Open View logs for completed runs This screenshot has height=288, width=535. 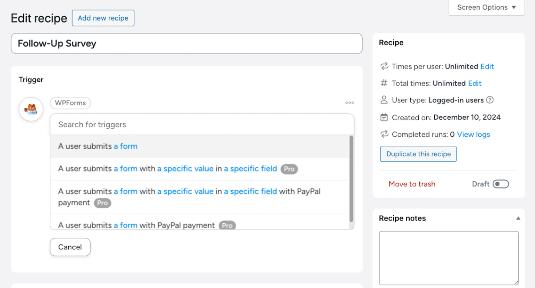coord(473,134)
